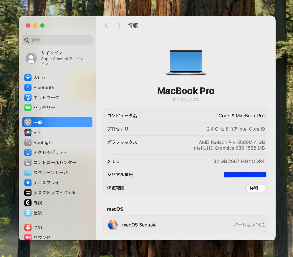Screen dimensions: 293x257
Task: Click the 検索 search field
Action: point(57,40)
